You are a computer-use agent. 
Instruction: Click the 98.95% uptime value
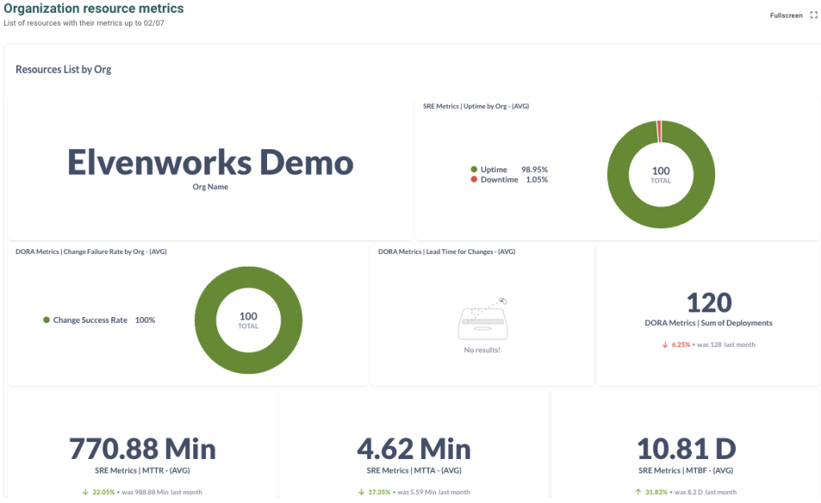(x=535, y=170)
